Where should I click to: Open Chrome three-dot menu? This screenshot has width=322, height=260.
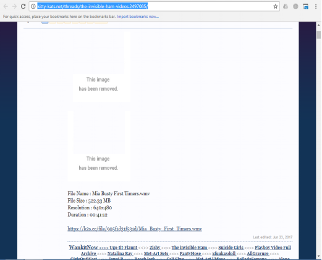pyautogui.click(x=316, y=7)
